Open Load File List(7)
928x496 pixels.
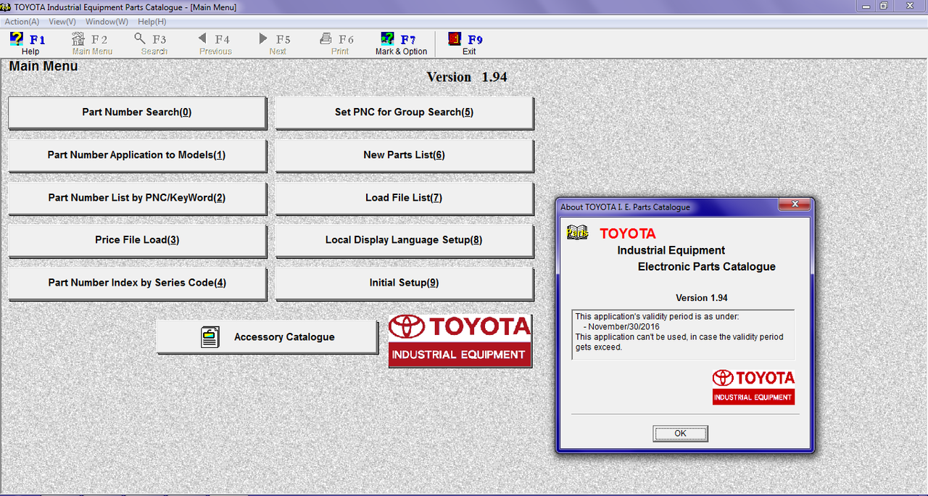[x=404, y=198]
